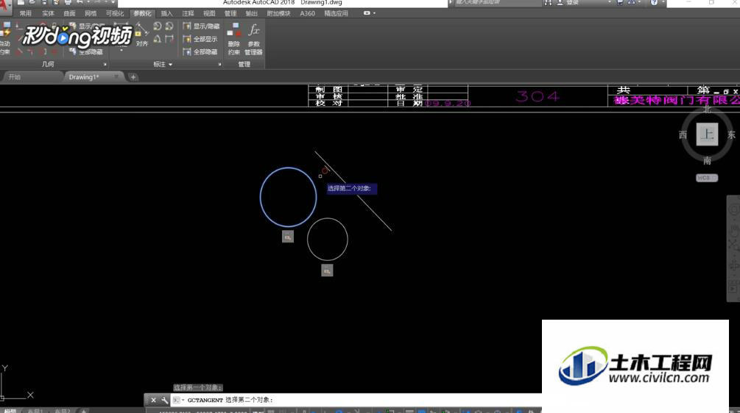740x413 pixels.
Task: Close the command line with X
Action: pyautogui.click(x=153, y=400)
